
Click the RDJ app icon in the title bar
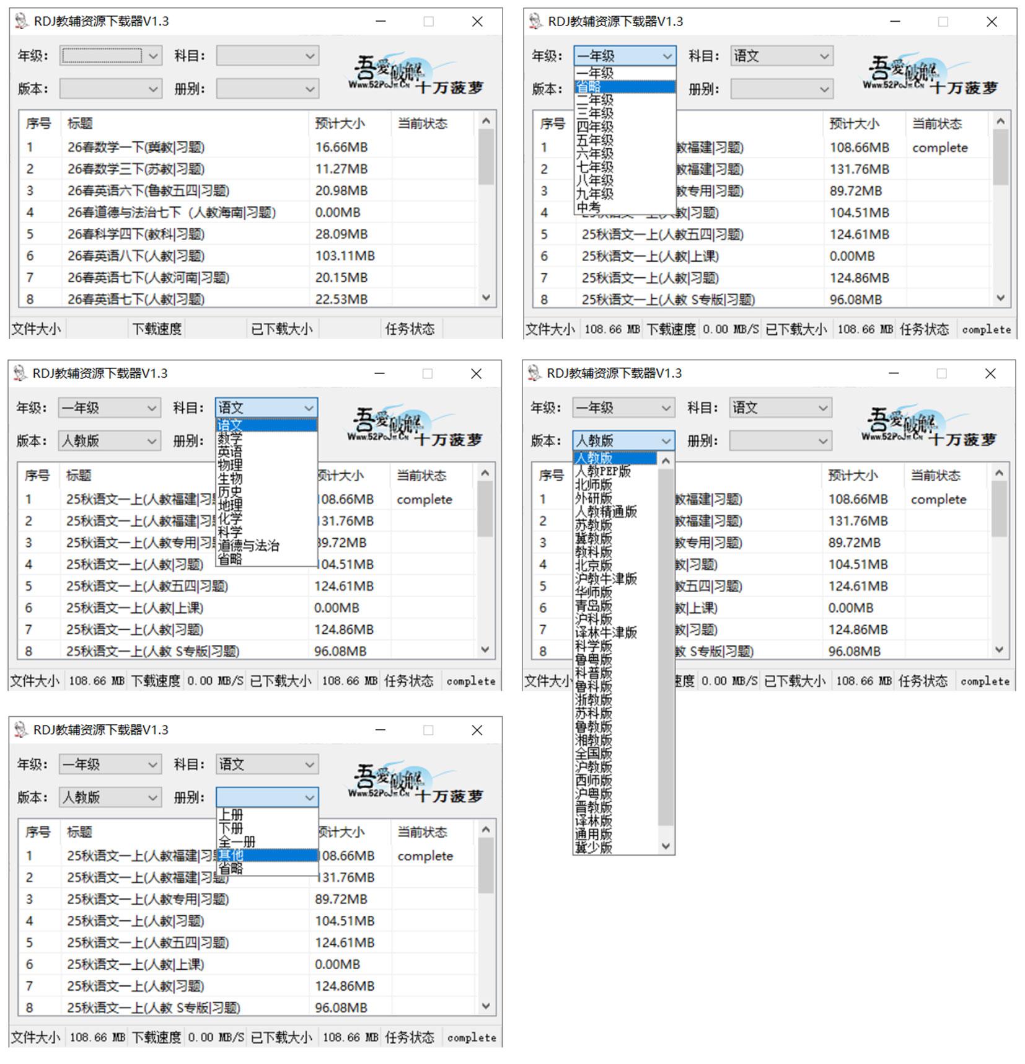pos(20,21)
